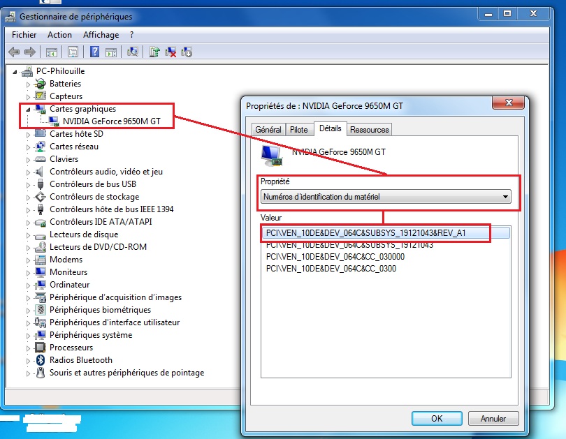The width and height of the screenshot is (566, 439).
Task: Click the Disable device toolbar icon
Action: (187, 52)
